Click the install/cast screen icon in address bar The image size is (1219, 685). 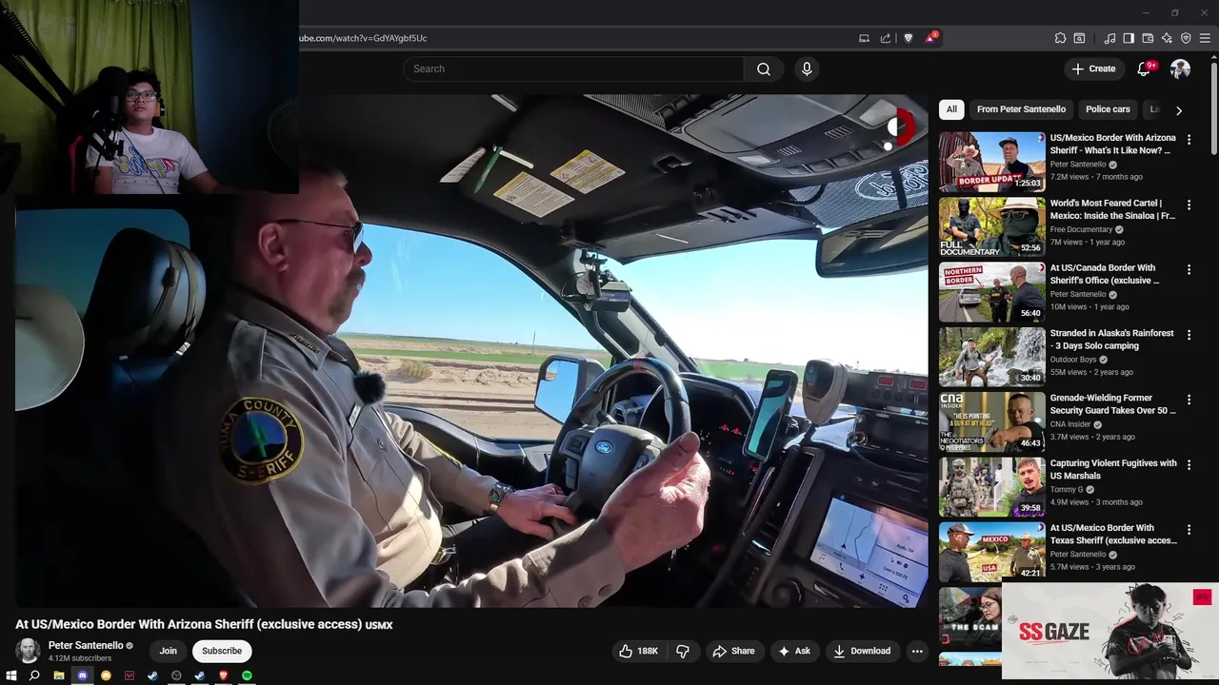(x=864, y=38)
